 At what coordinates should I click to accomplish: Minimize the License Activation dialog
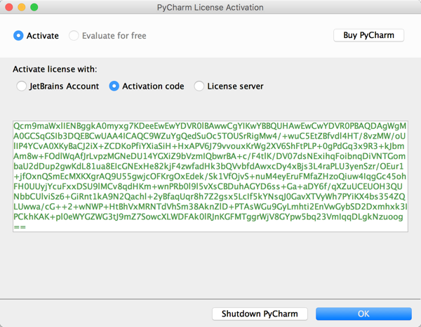21,7
